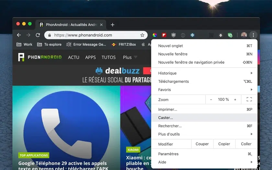Click the address bar URL field
272x170 pixels.
point(96,35)
